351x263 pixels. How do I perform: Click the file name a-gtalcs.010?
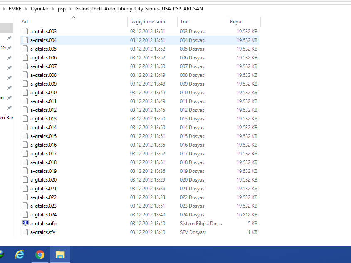(x=43, y=93)
